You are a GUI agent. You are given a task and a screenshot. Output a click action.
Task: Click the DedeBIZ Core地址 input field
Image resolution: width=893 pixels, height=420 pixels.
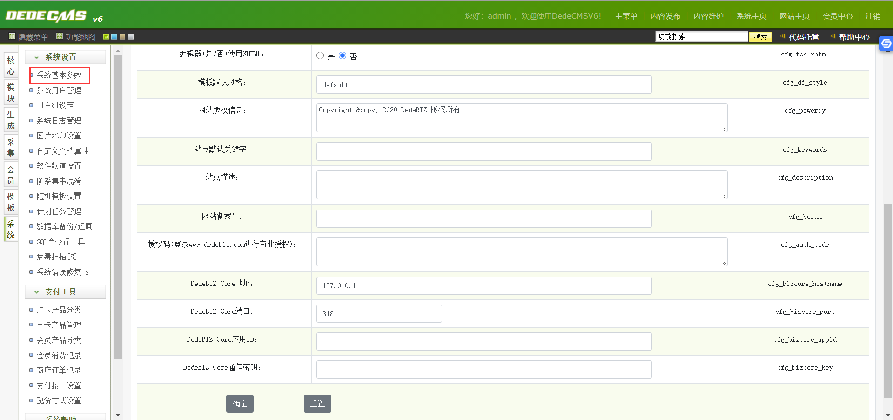(484, 285)
